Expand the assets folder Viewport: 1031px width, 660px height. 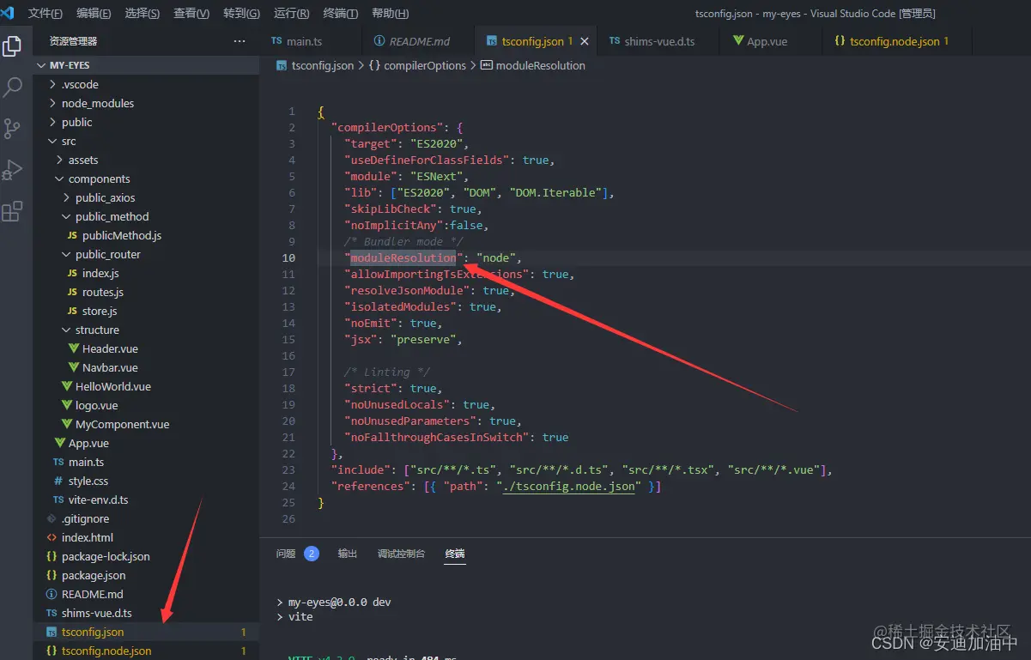(x=146, y=160)
